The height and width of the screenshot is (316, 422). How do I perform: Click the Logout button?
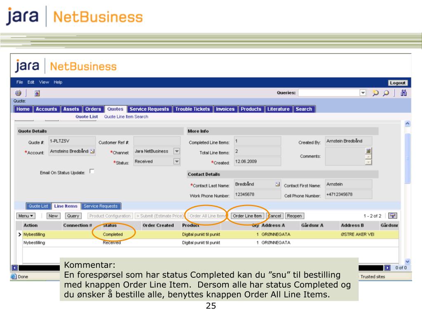point(398,83)
